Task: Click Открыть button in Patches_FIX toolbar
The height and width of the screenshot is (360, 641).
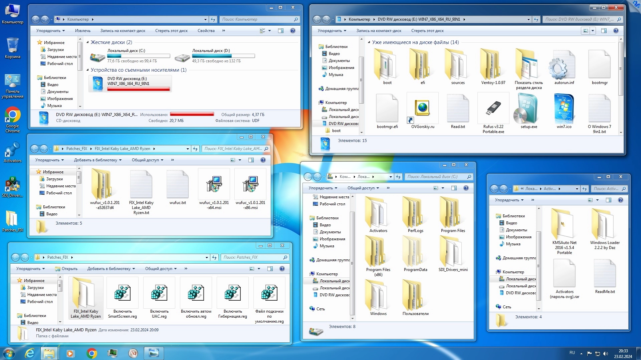Action: (66, 269)
